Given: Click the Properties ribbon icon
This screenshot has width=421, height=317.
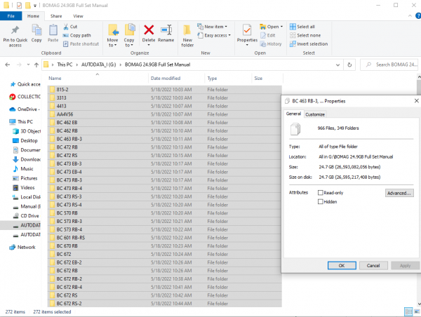Looking at the screenshot, I should coord(247,30).
